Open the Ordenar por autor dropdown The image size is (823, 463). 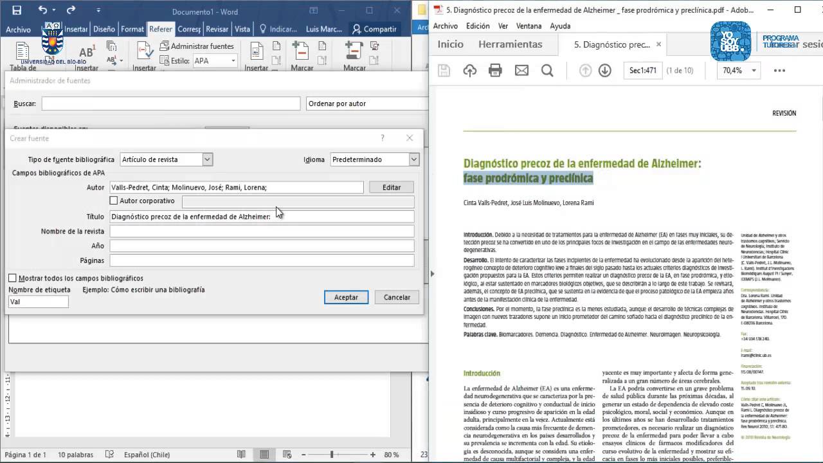coord(366,104)
